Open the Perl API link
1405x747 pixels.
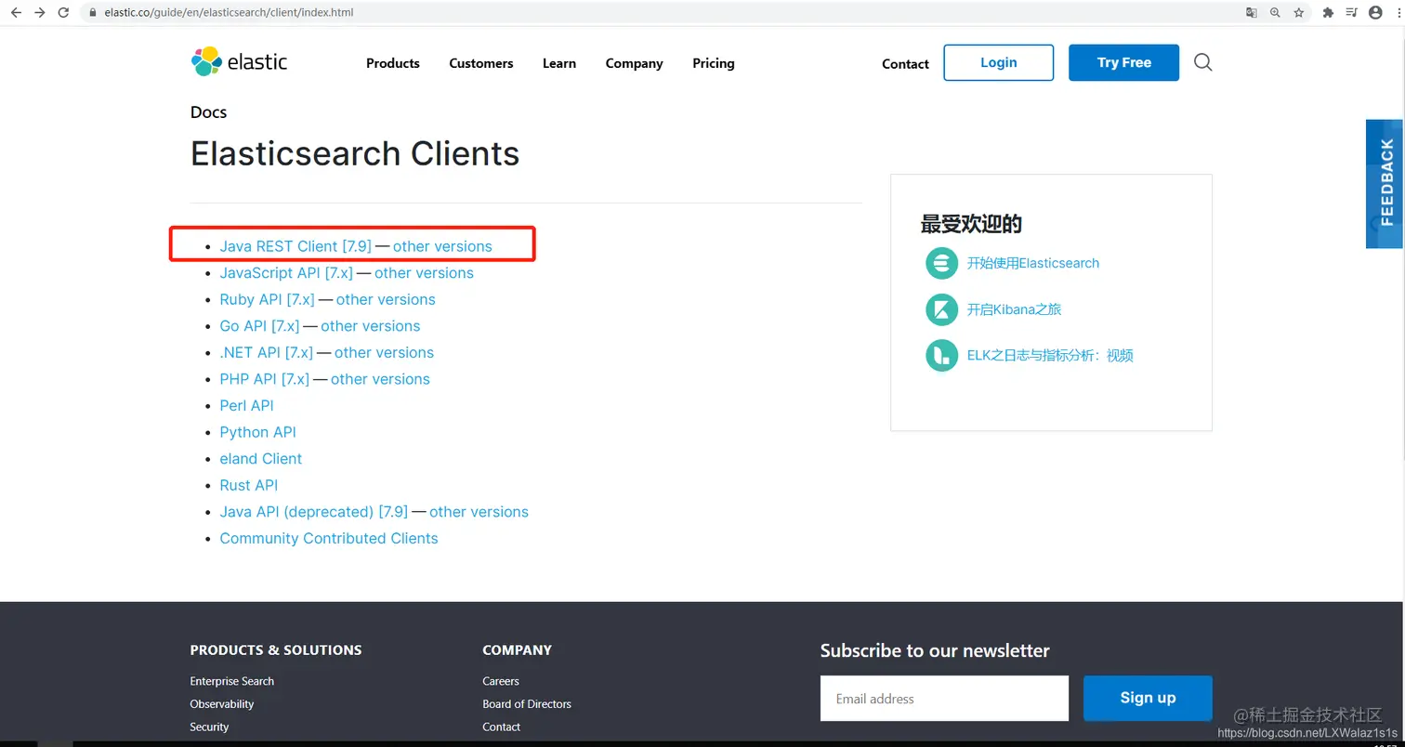click(x=246, y=406)
